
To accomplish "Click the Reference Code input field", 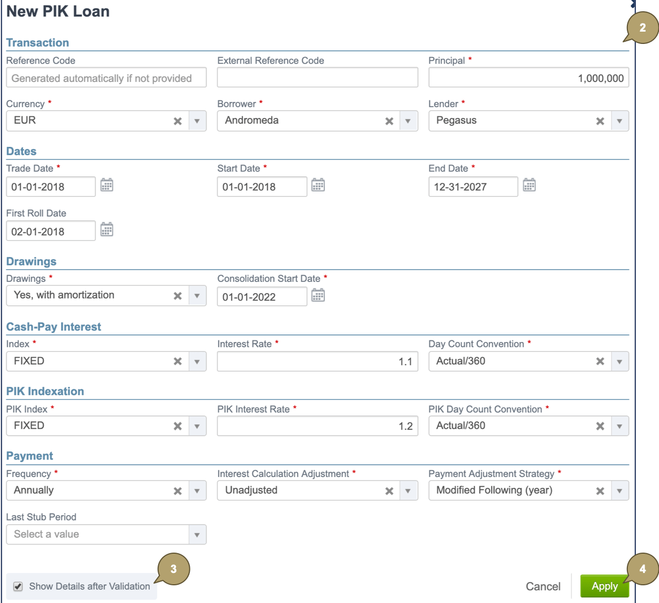I will 106,77.
